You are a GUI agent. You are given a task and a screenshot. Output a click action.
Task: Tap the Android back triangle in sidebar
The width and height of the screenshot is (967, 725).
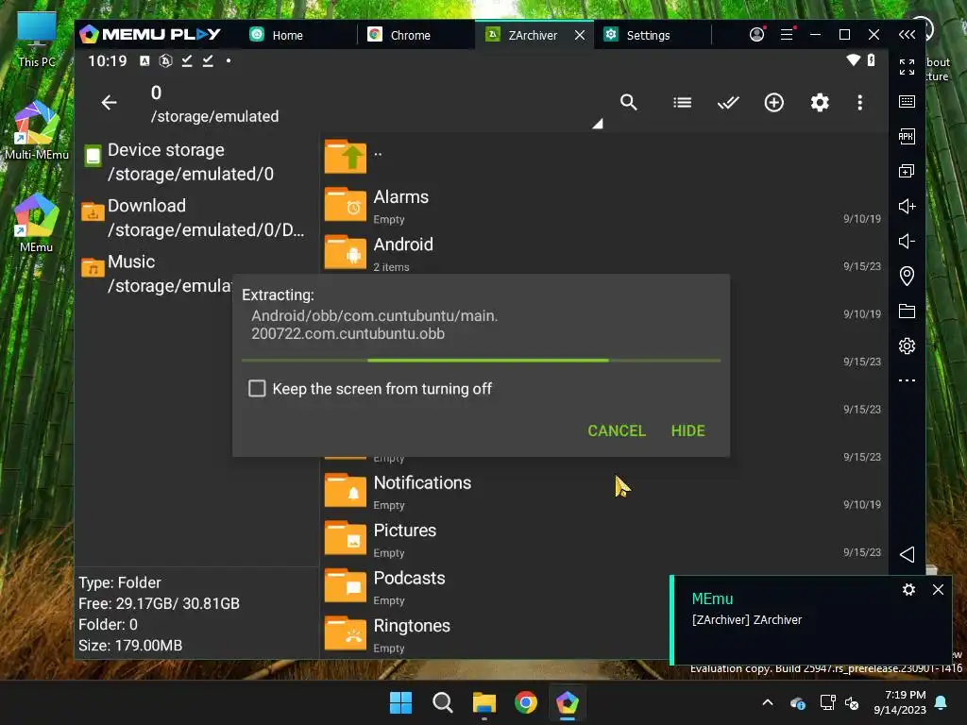click(907, 554)
